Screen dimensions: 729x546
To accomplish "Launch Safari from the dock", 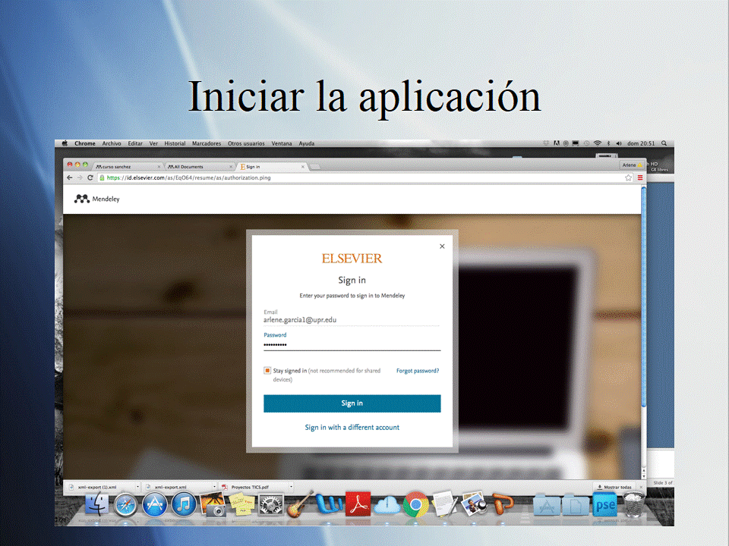I will (x=126, y=505).
